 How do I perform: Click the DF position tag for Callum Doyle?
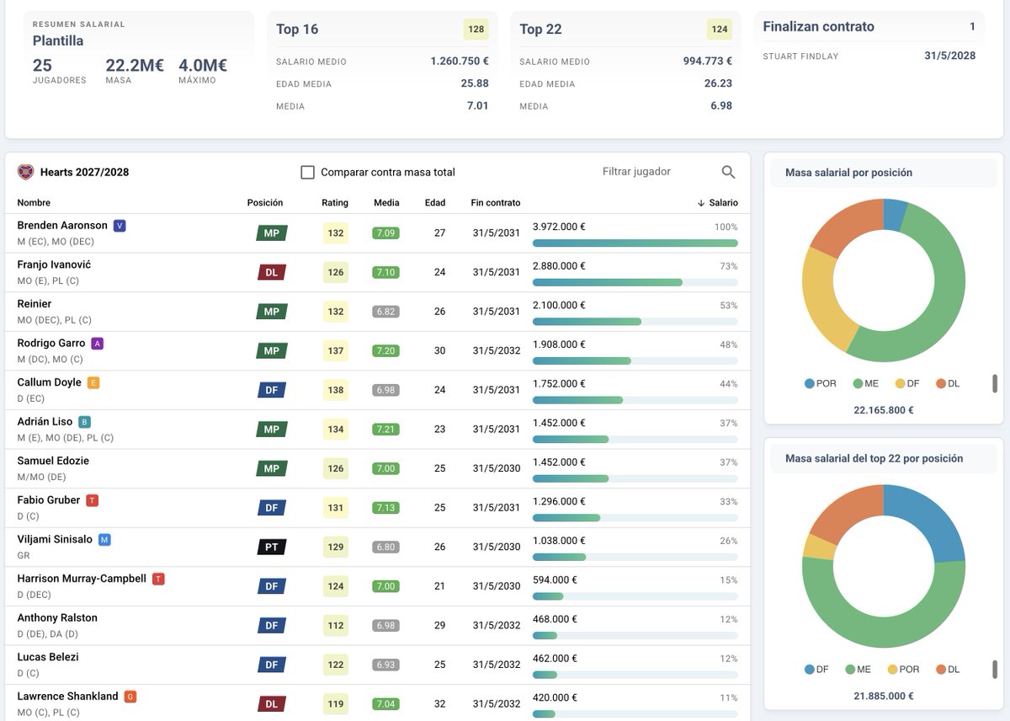[x=272, y=390]
